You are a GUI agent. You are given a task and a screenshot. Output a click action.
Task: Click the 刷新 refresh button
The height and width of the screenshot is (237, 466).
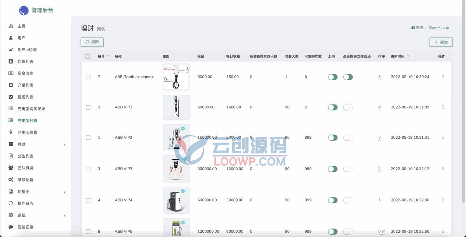point(92,42)
